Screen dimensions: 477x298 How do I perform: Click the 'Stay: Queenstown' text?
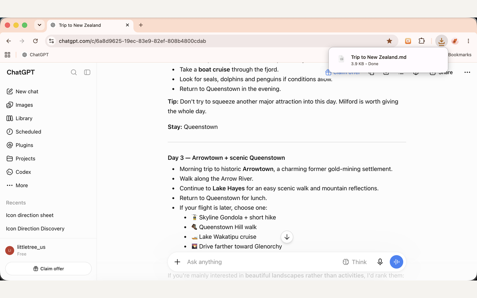[193, 127]
